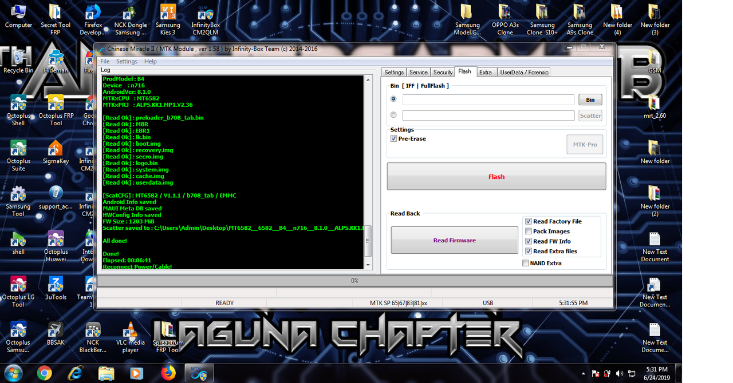
Task: Toggle Pre-Erase checkbox
Action: [x=394, y=138]
